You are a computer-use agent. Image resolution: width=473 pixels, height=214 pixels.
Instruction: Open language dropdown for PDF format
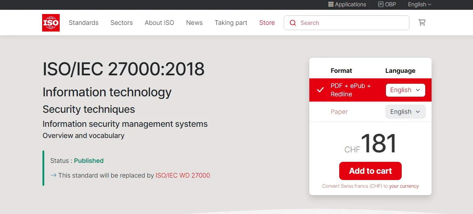pyautogui.click(x=405, y=90)
